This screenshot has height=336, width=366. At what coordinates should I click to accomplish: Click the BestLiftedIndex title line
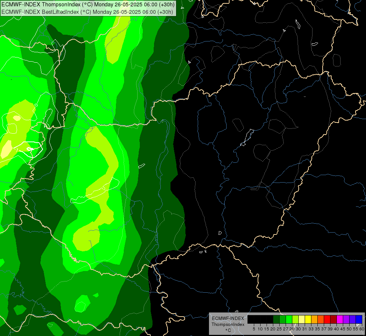tap(87, 12)
